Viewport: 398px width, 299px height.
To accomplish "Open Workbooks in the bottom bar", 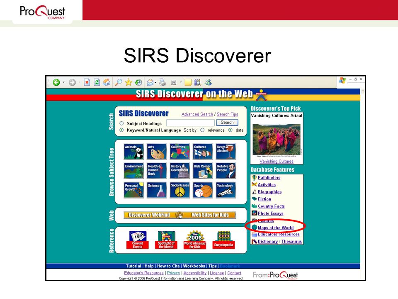I will [194, 266].
